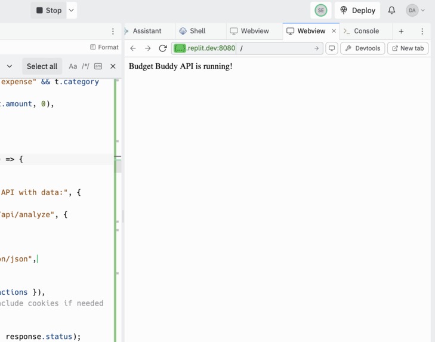Viewport: 435px width, 342px height.
Task: Close the active Webview tab
Action: click(334, 31)
